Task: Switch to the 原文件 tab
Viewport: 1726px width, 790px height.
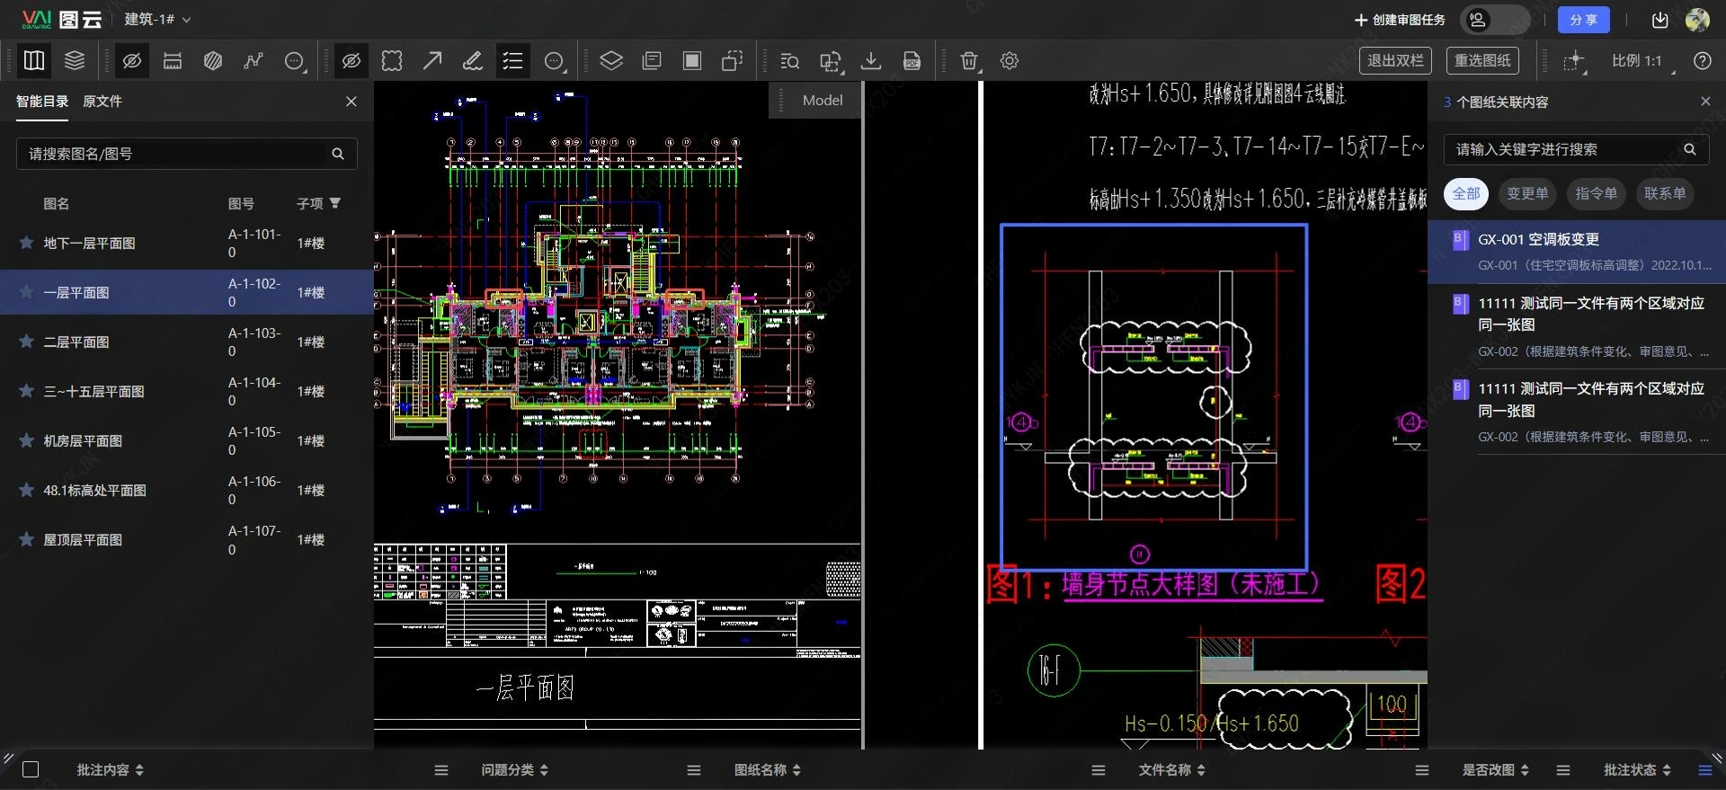Action: coord(102,102)
